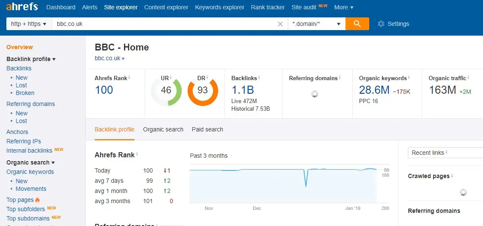This screenshot has width=483, height=226.
Task: Open Dashboard in the top navigation
Action: (x=61, y=7)
